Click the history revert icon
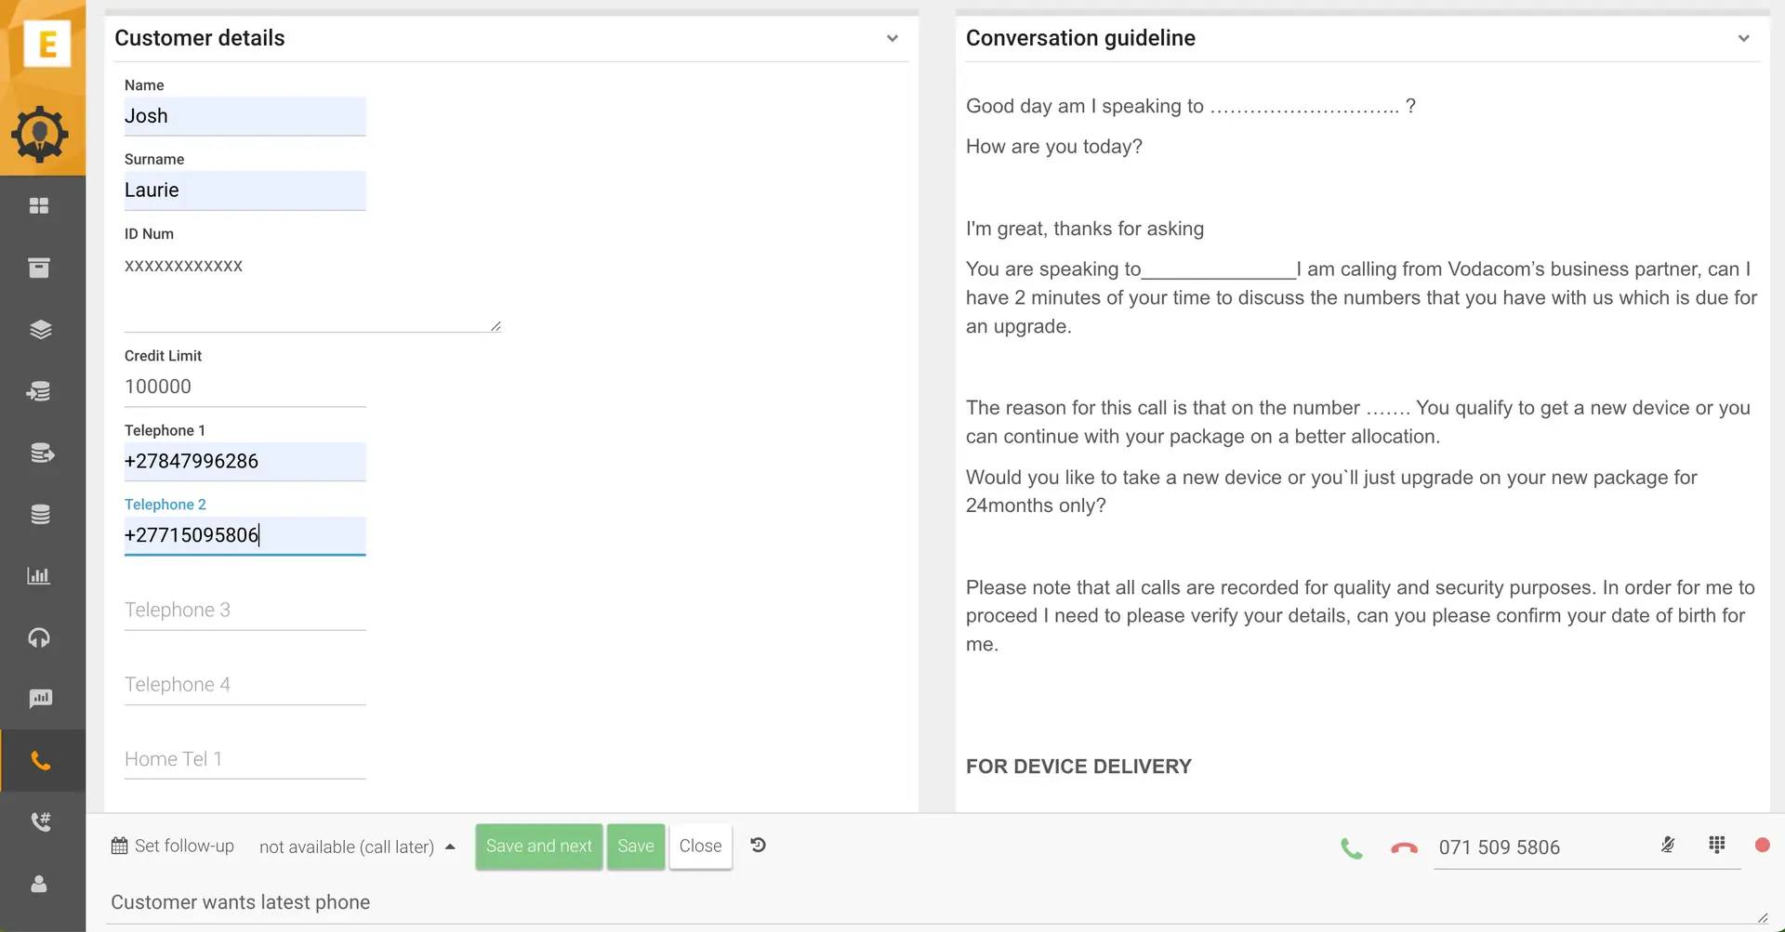 [x=759, y=845]
